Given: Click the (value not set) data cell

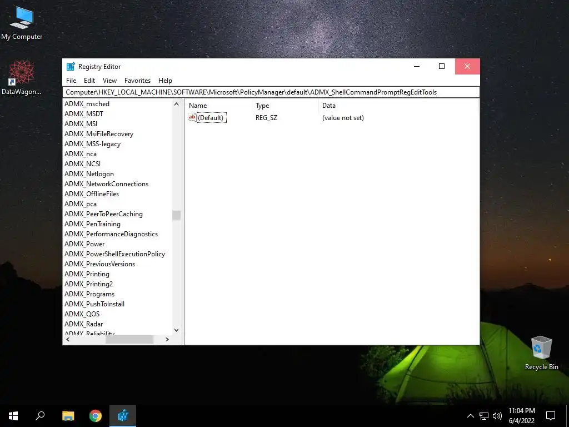Looking at the screenshot, I should coord(343,118).
